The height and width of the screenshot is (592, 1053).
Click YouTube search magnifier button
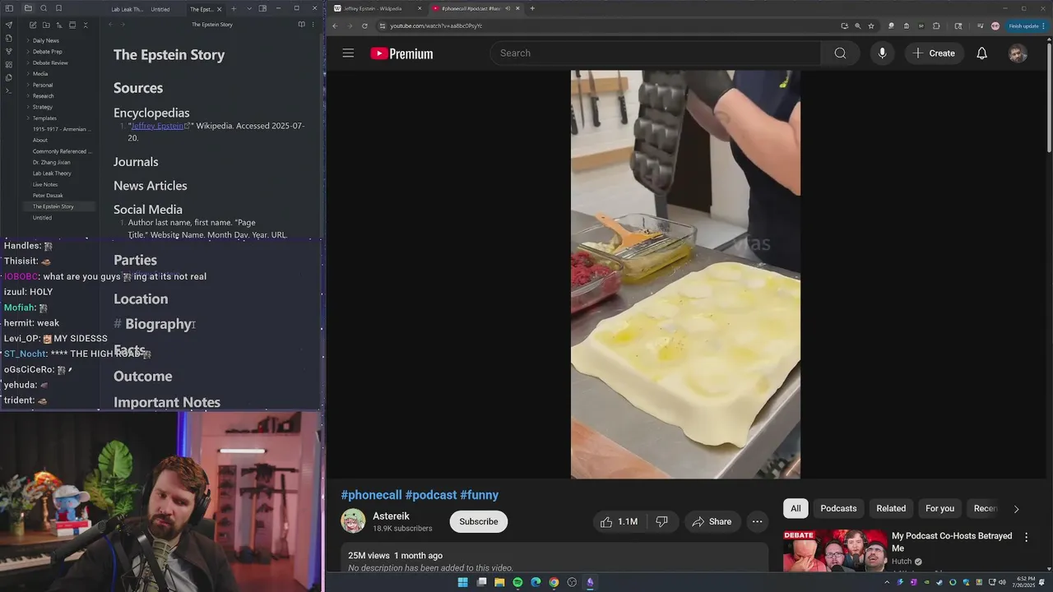pyautogui.click(x=840, y=53)
